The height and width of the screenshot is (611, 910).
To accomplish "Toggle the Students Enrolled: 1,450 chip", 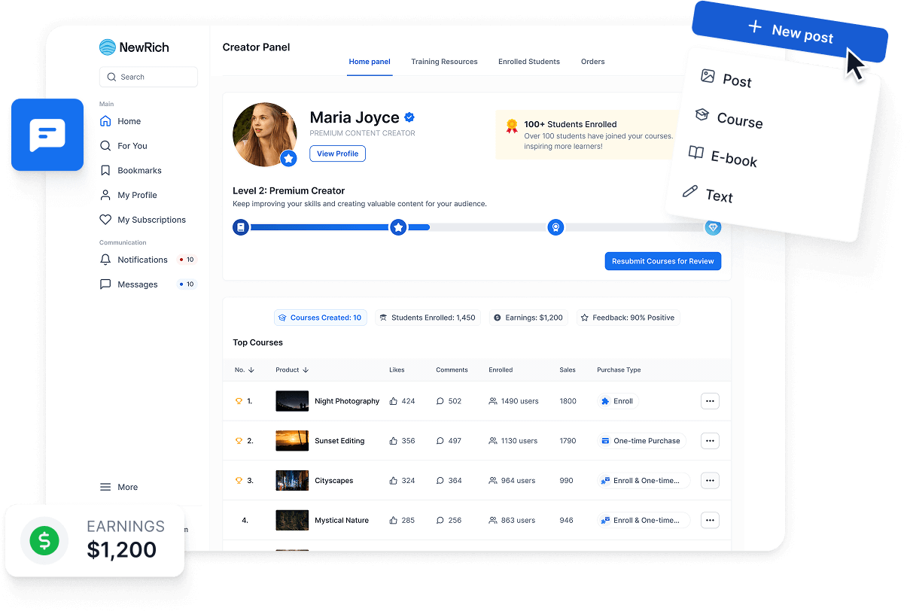I will click(427, 318).
